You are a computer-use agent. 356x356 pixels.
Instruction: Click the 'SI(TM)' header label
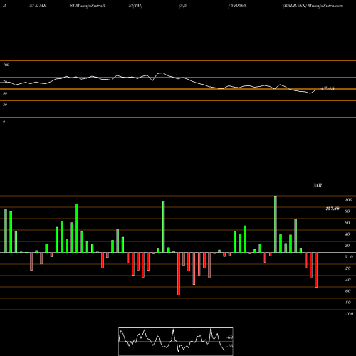(135, 6)
